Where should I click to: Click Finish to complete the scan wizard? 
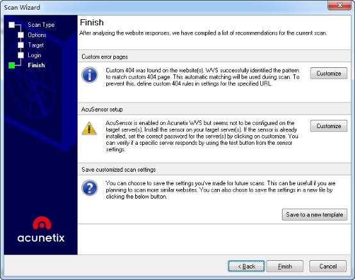click(285, 266)
